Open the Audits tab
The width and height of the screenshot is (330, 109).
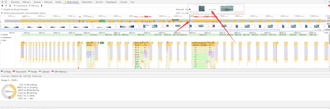click(59, 2)
